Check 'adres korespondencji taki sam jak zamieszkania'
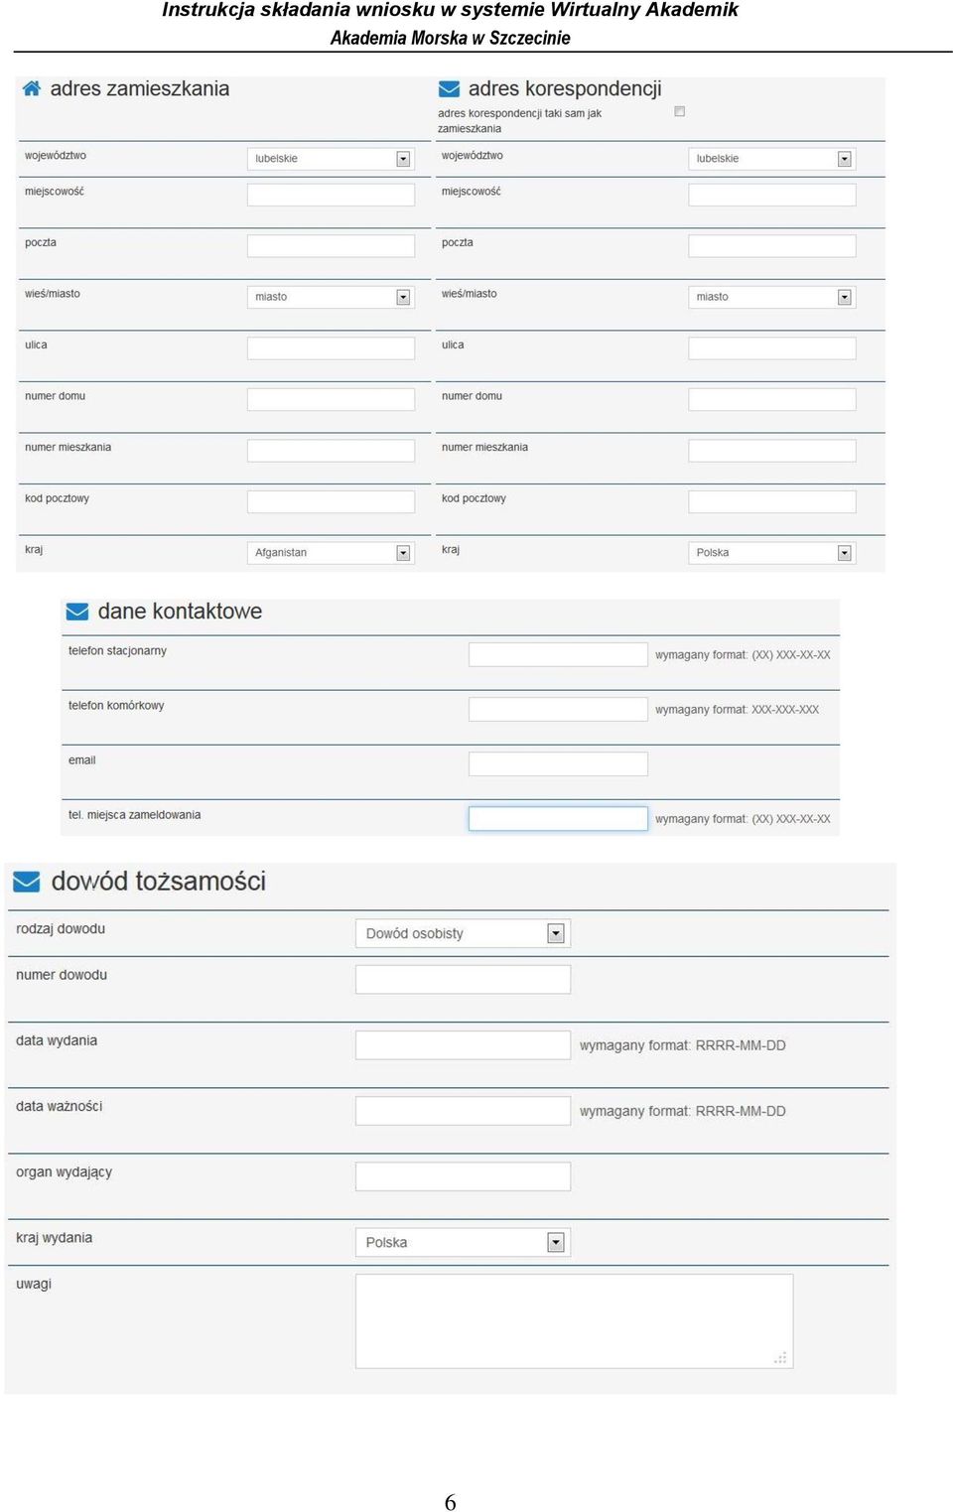953x1512 pixels. [x=680, y=111]
